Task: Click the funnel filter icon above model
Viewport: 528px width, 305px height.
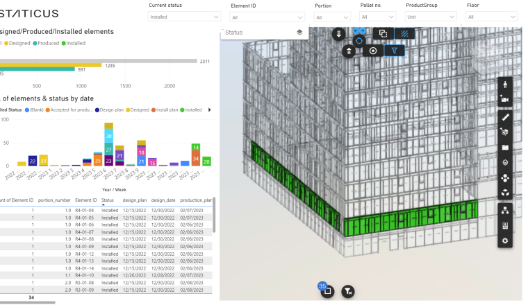Action: tap(394, 51)
